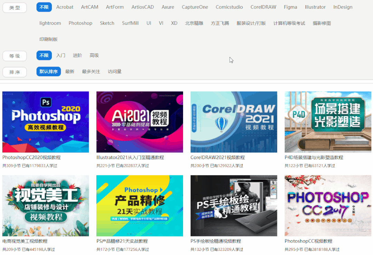373x255 pixels.
Task: Choose the 计算机等级考试 type filter
Action: [x=289, y=23]
